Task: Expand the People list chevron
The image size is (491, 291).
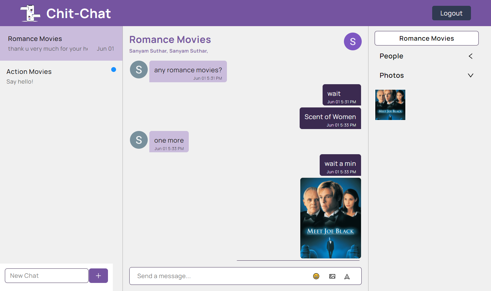Action: pyautogui.click(x=470, y=56)
